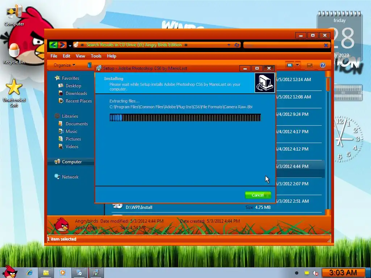Image resolution: width=371 pixels, height=278 pixels.
Task: Click the installer computer icon in Setup header
Action: pyautogui.click(x=264, y=83)
